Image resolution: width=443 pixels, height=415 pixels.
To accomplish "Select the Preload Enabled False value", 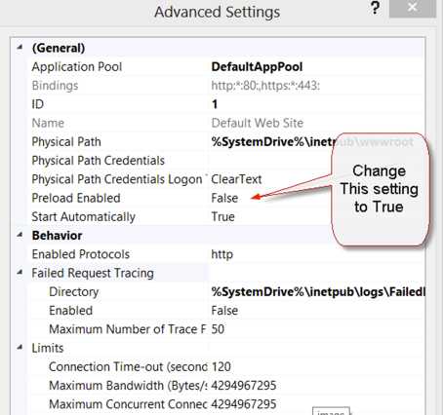I will click(224, 198).
